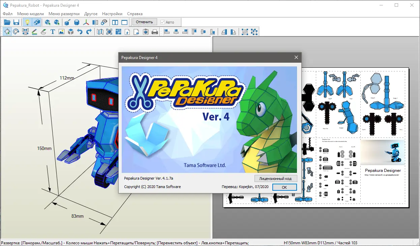Click the Лицензионный код button
Viewport: 420px width, 246px height.
click(276, 178)
